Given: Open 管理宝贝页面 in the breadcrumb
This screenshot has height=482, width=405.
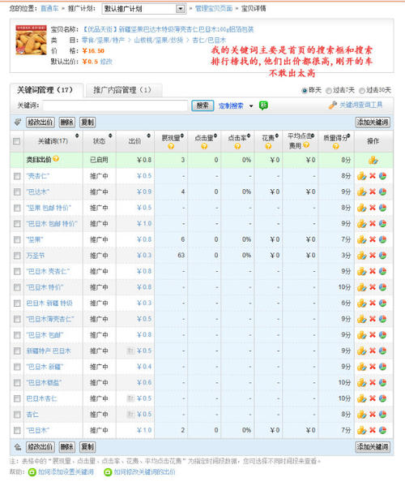Looking at the screenshot, I should 214,8.
